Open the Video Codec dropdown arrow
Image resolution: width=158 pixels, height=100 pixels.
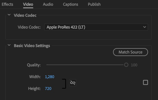[145, 27]
